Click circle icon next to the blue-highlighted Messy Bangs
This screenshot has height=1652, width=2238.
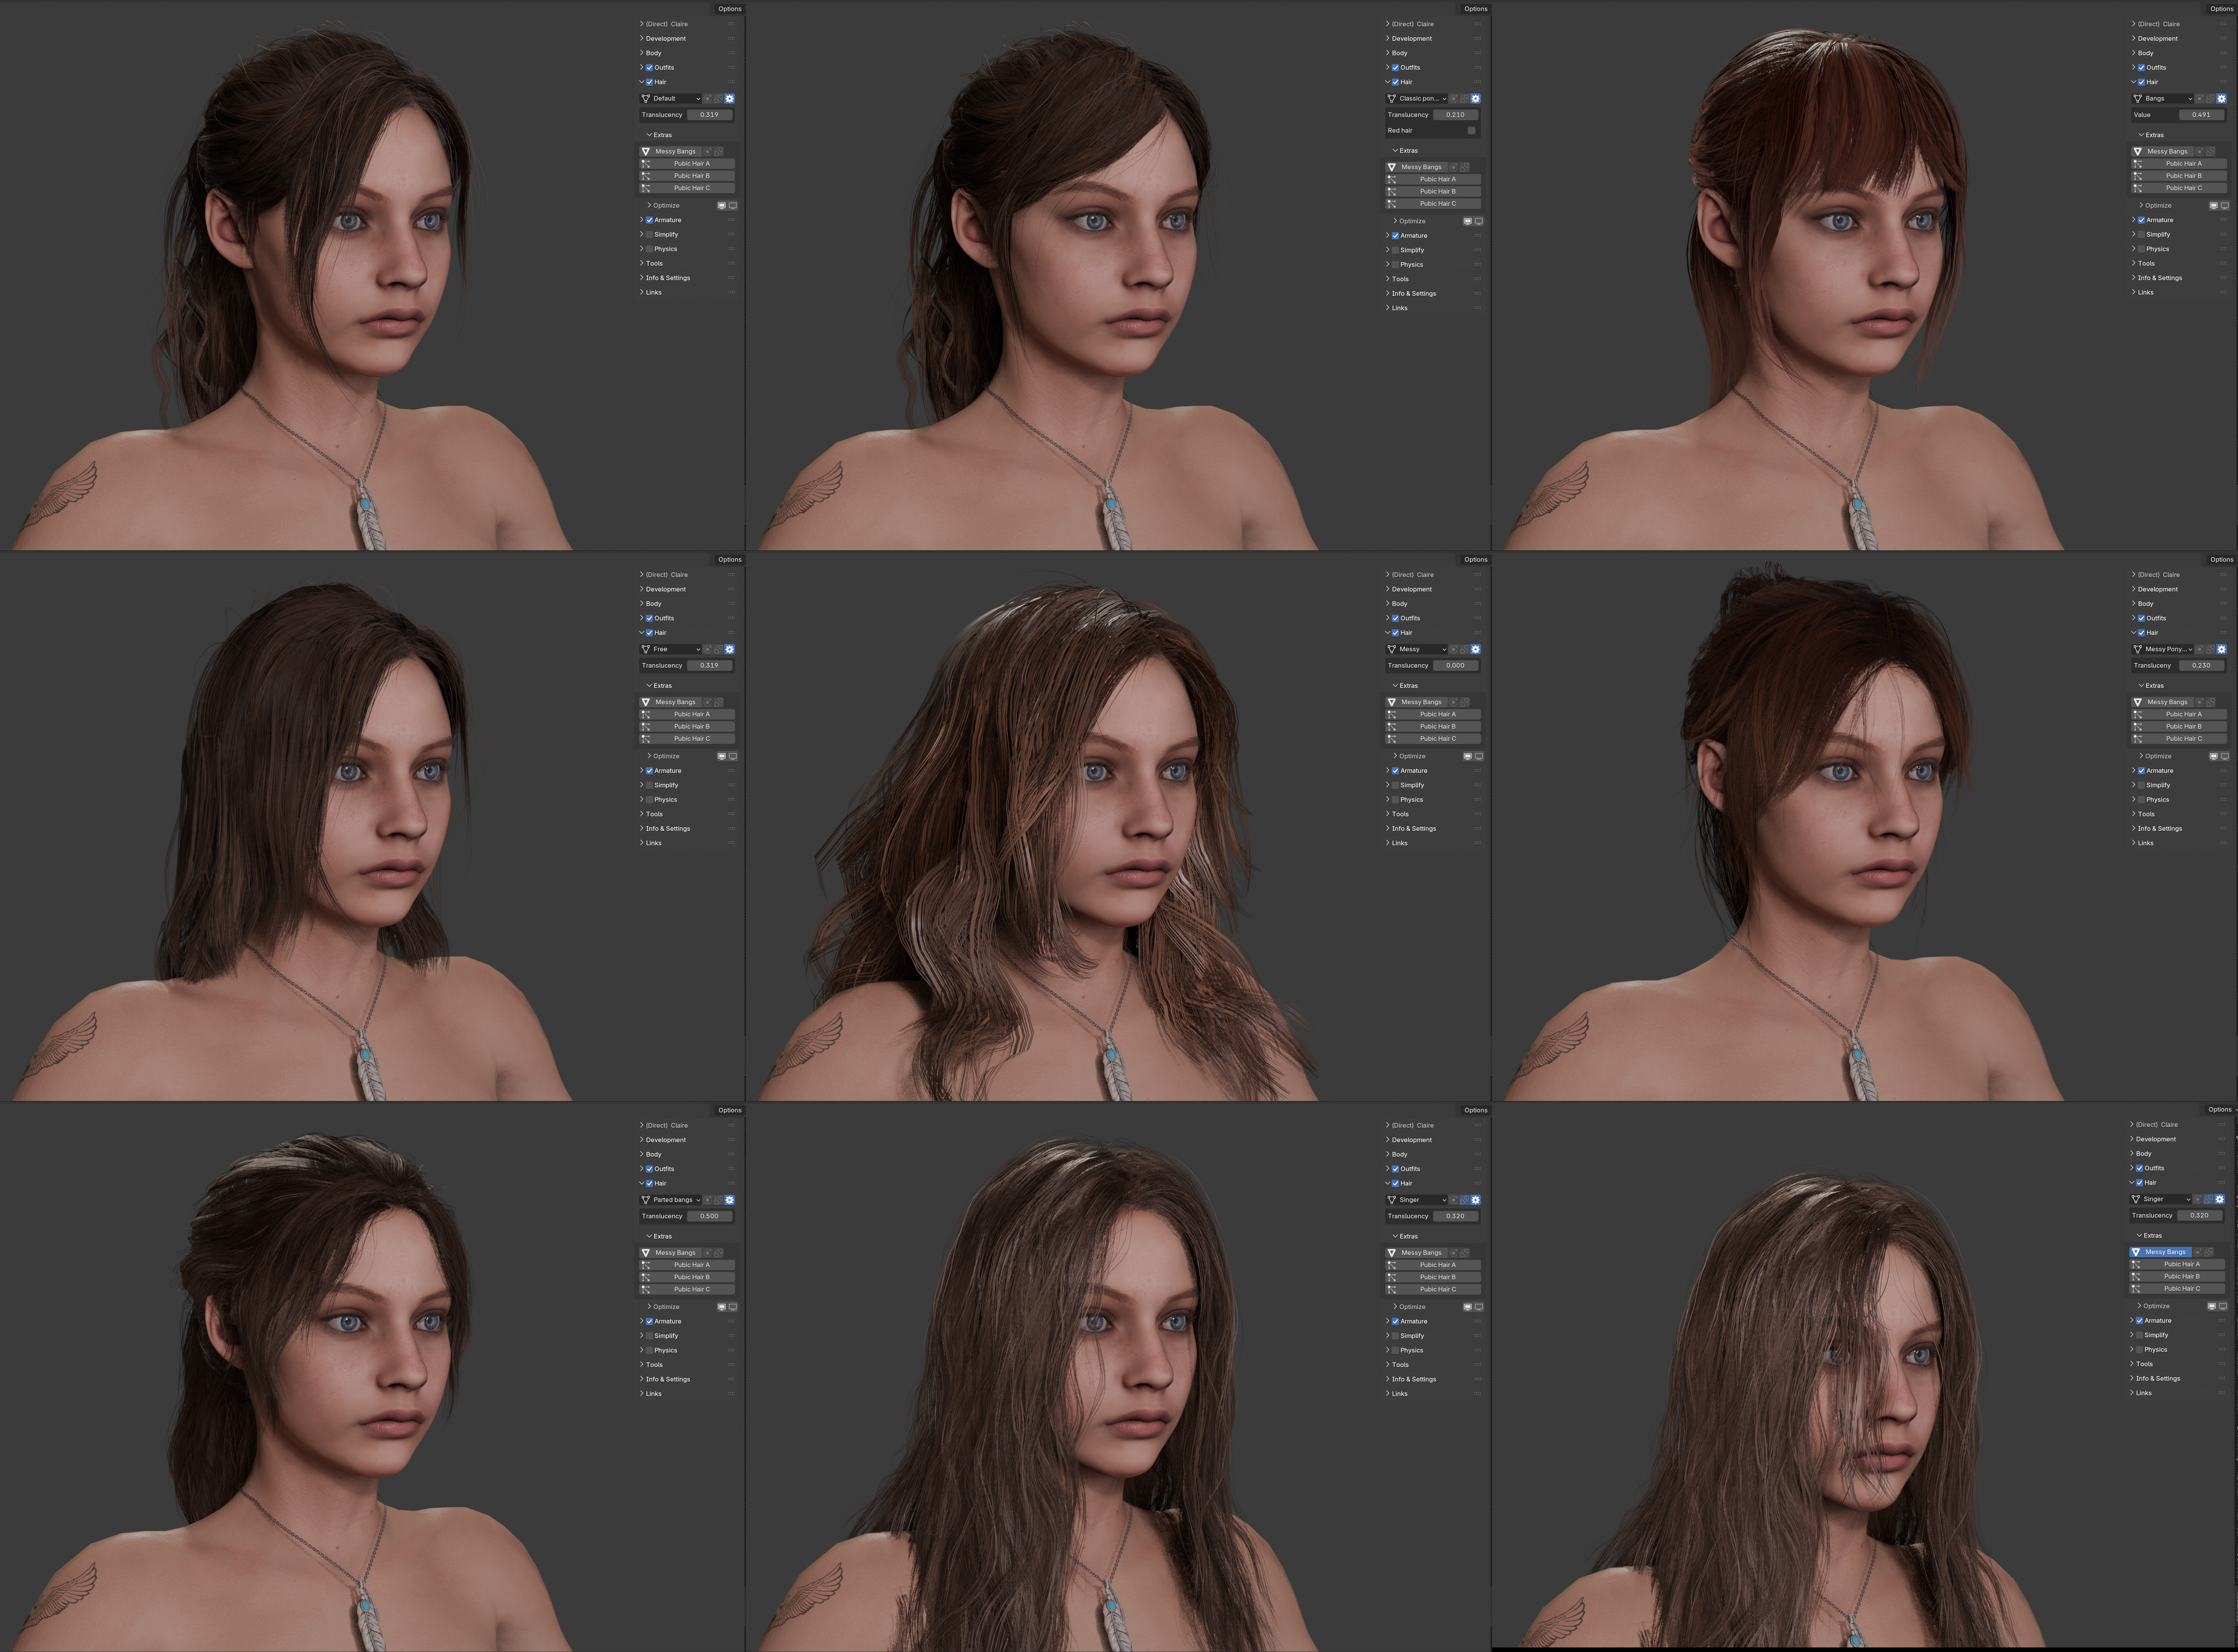(2198, 1252)
